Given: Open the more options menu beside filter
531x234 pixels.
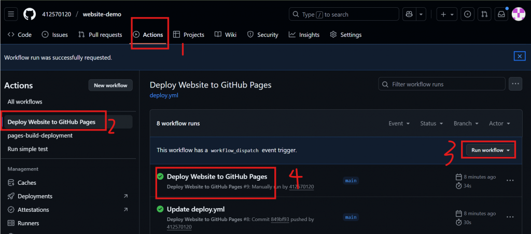Looking at the screenshot, I should click(x=515, y=84).
